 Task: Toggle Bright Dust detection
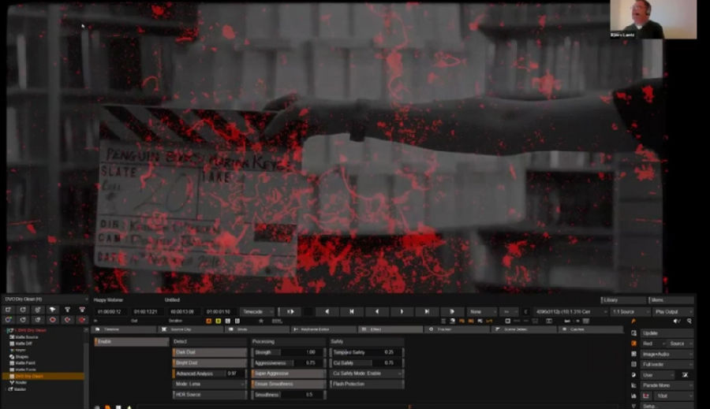[210, 363]
